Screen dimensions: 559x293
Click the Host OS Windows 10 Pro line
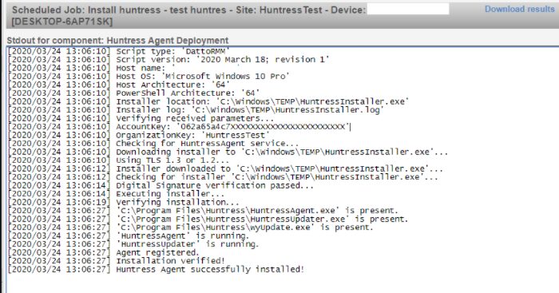point(149,77)
